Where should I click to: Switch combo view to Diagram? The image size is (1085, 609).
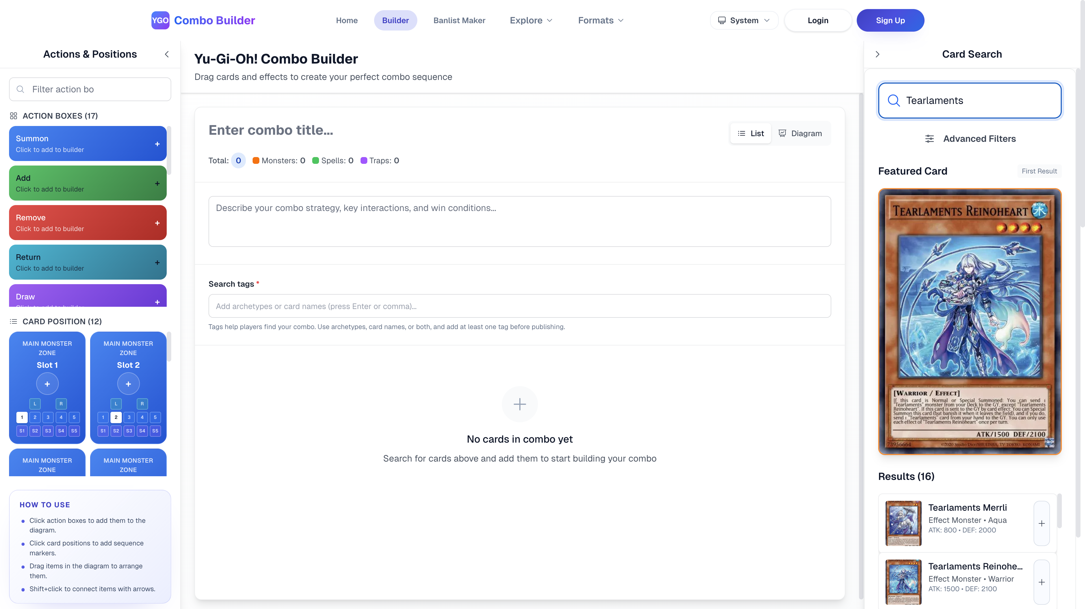tap(800, 134)
